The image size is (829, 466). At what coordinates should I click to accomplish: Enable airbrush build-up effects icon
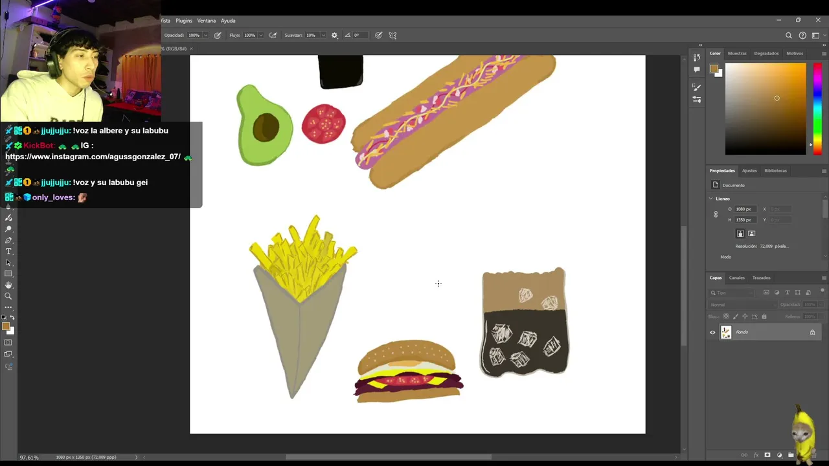pyautogui.click(x=273, y=35)
